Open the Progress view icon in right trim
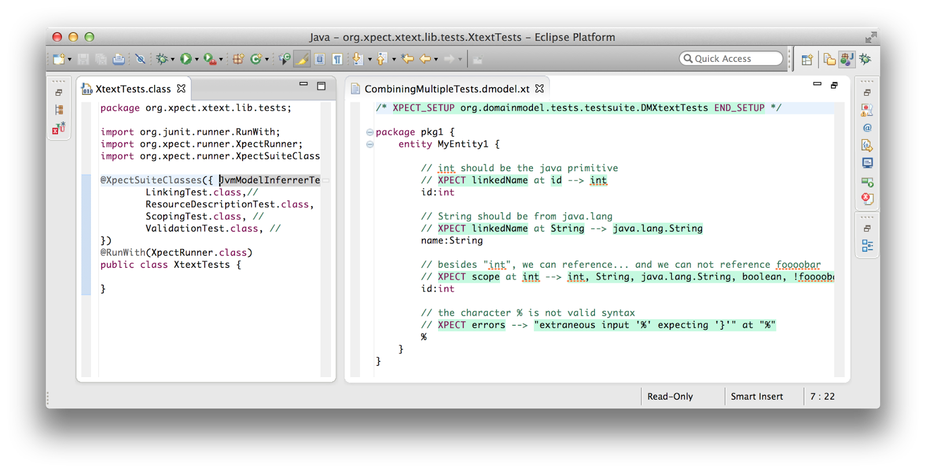926x472 pixels. [x=867, y=181]
